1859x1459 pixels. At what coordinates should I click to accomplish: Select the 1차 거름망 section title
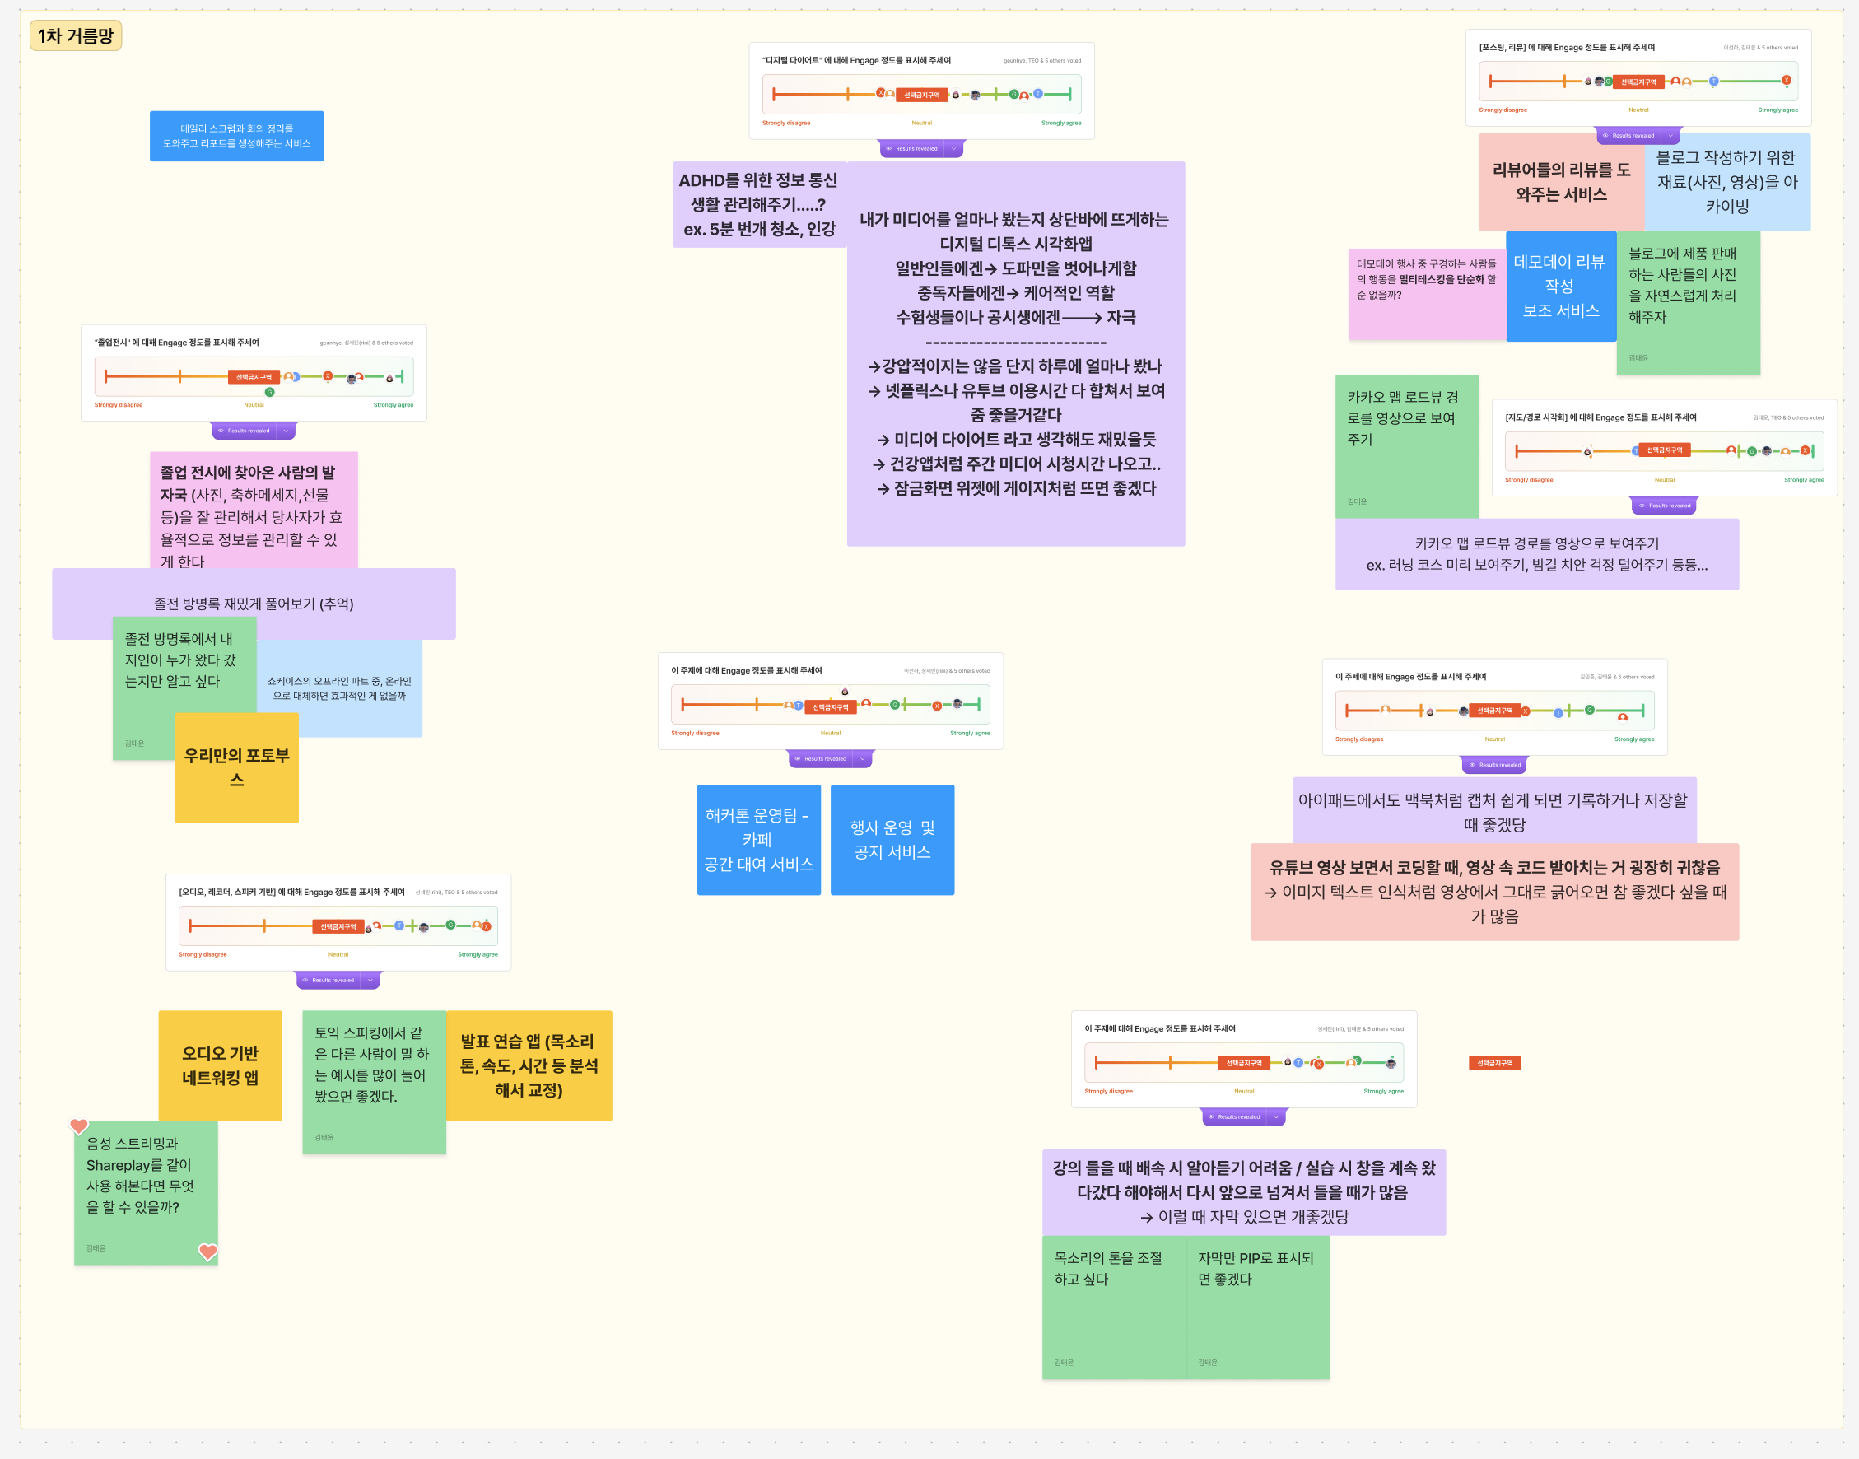coord(75,36)
